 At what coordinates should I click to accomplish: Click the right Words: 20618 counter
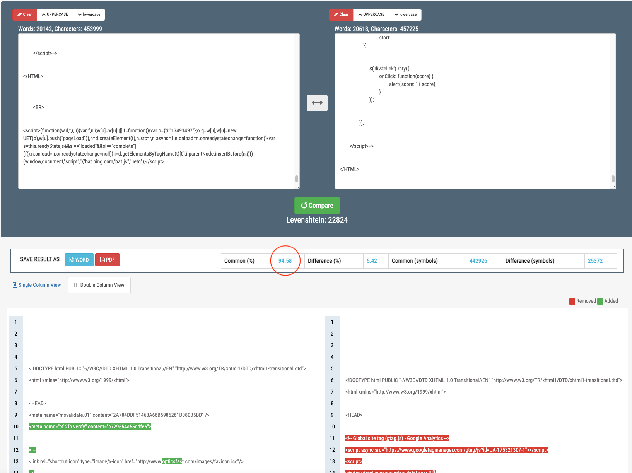coord(376,29)
